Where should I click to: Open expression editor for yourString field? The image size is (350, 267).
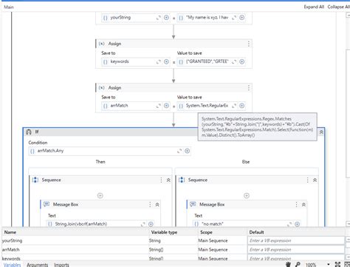(x=159, y=18)
